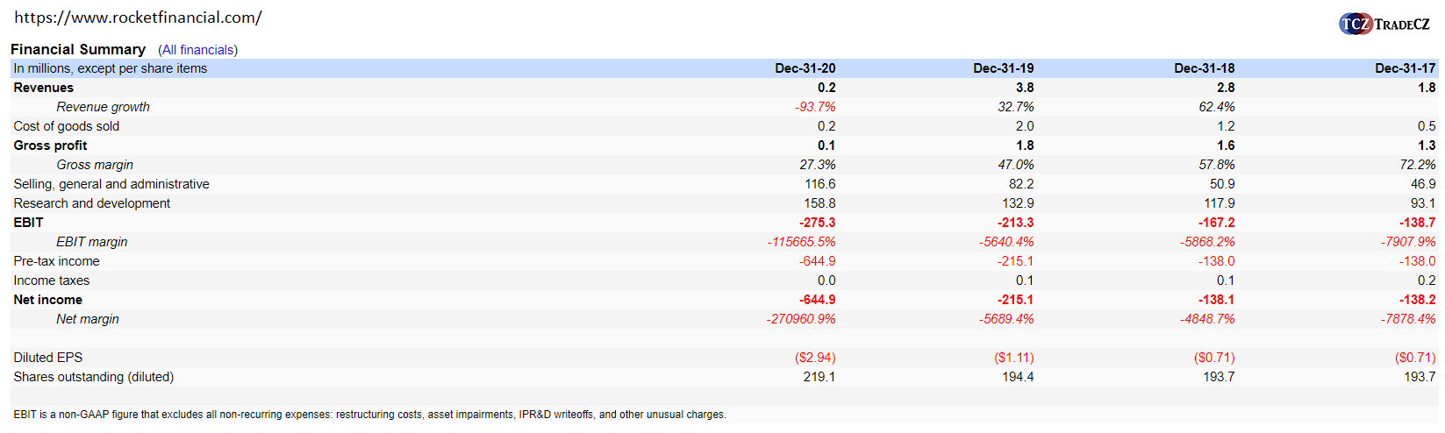Click the -115665.5% EBIT margin value
Image resolution: width=1445 pixels, height=433 pixels.
[x=801, y=242]
